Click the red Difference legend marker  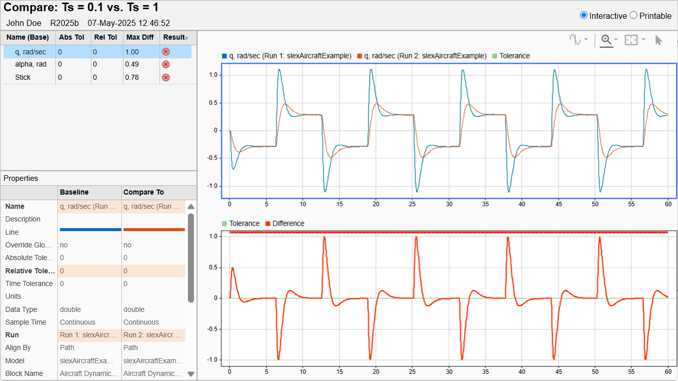[268, 224]
